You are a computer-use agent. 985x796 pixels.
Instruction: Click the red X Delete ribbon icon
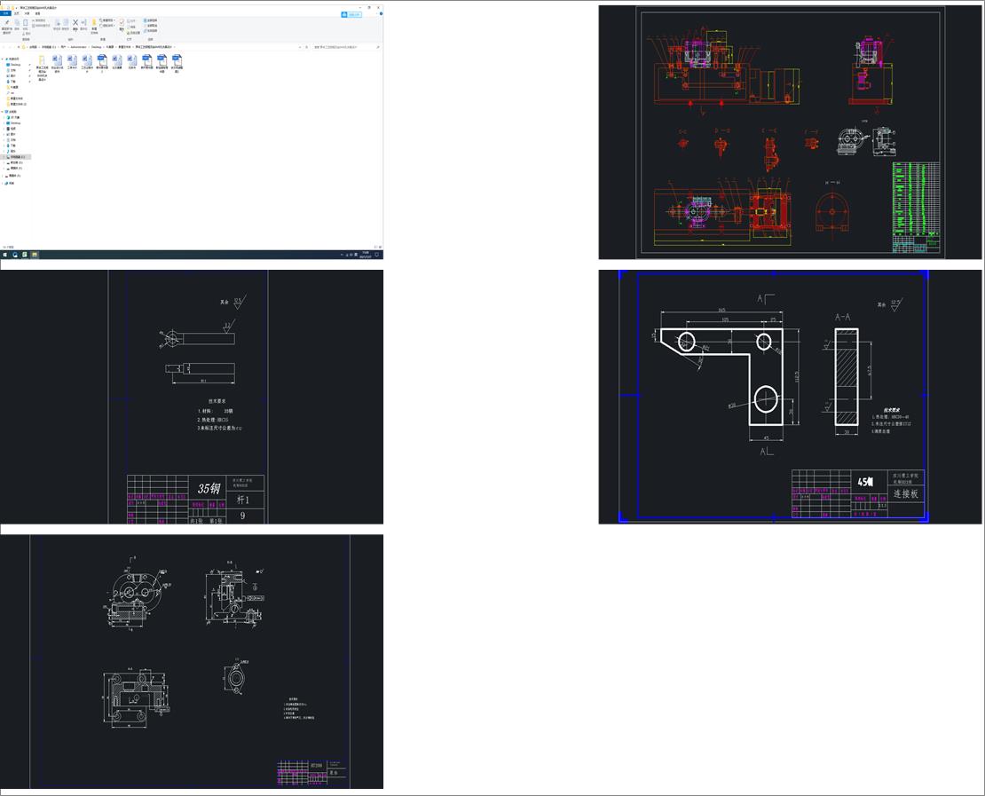tap(75, 25)
